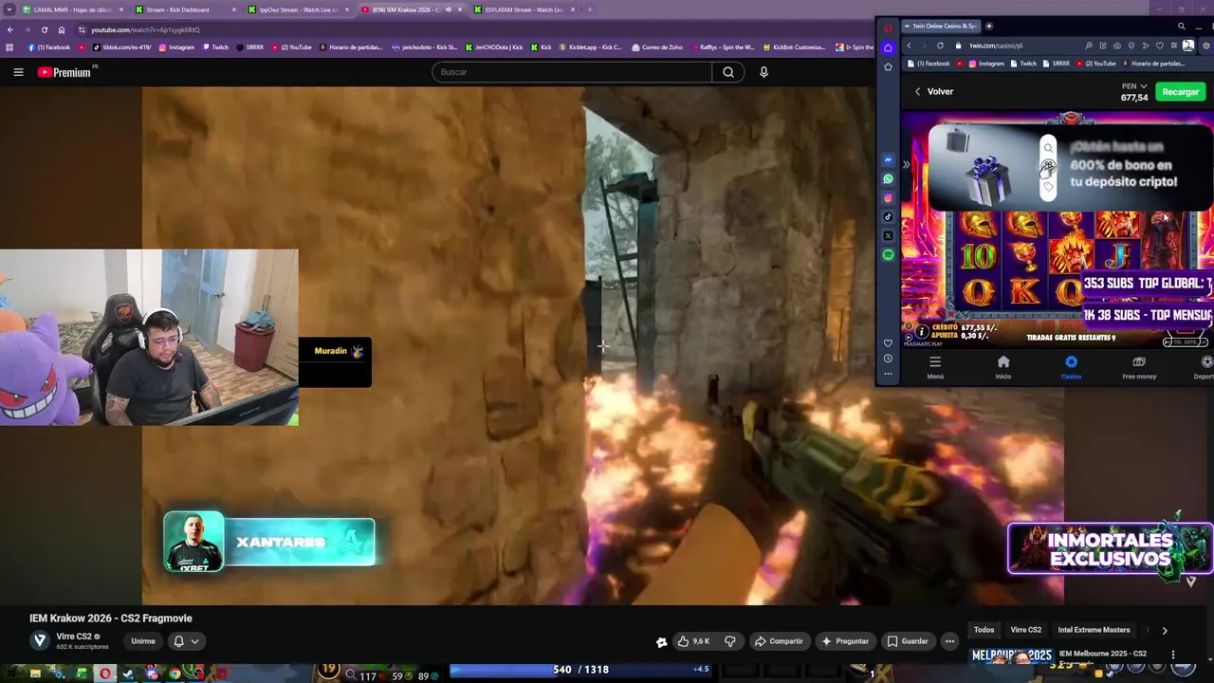Open tab search dropdown in main browser

tap(8, 9)
